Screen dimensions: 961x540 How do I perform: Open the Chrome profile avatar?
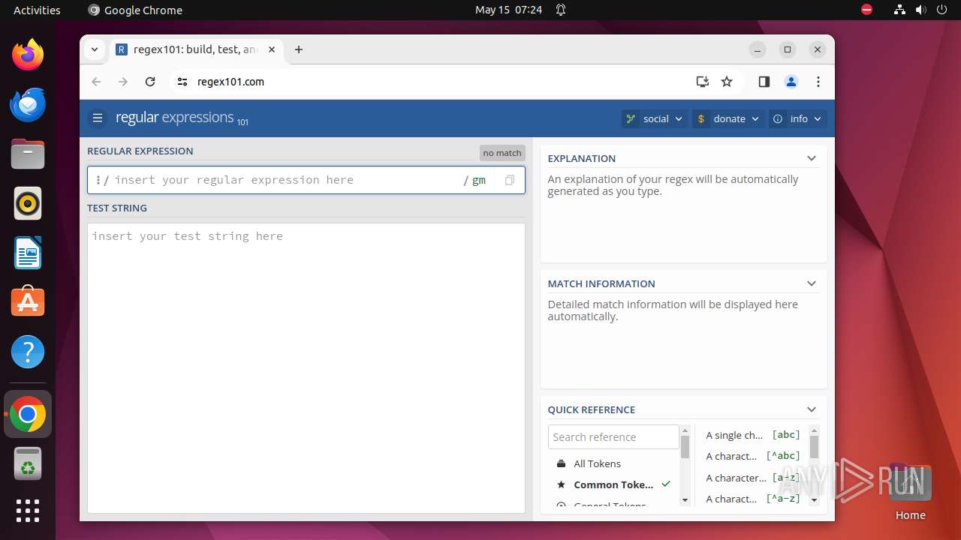[x=791, y=82]
